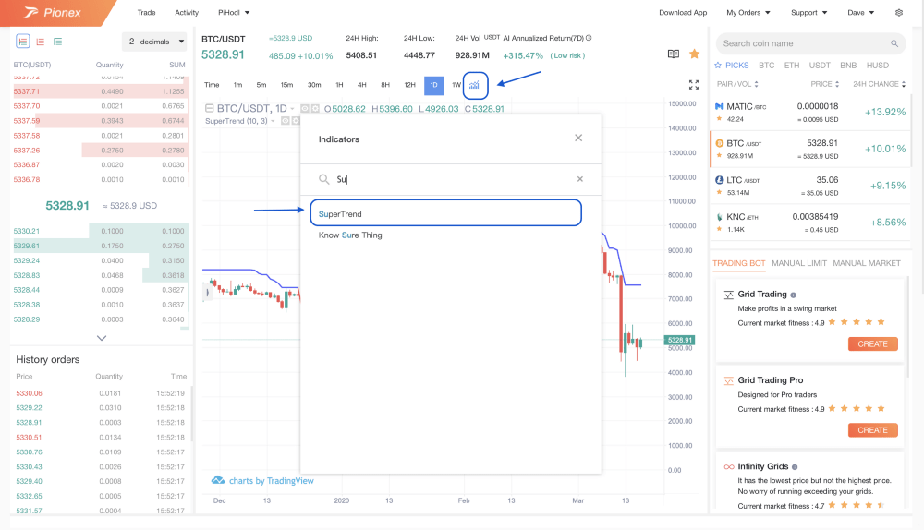Click the MATIC coin icon
924x530 pixels.
(x=719, y=106)
